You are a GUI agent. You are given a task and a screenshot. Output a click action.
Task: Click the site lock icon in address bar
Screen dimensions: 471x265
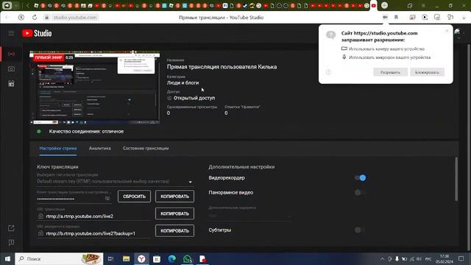coord(46,18)
